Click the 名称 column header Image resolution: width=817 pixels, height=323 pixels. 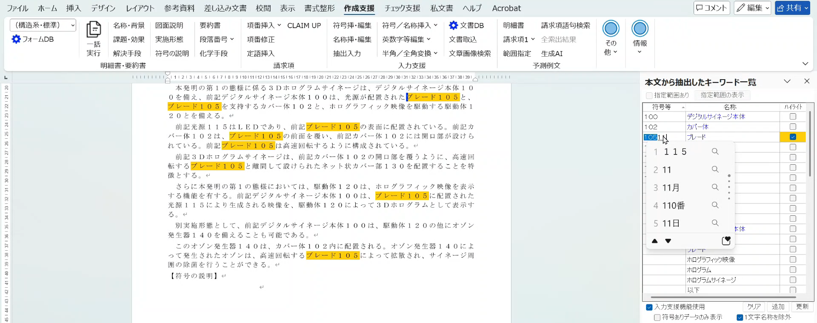[732, 107]
